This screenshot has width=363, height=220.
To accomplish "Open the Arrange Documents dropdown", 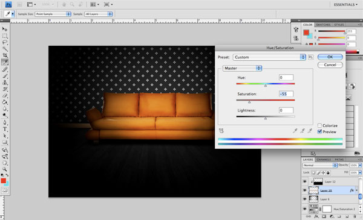I will tap(94, 4).
